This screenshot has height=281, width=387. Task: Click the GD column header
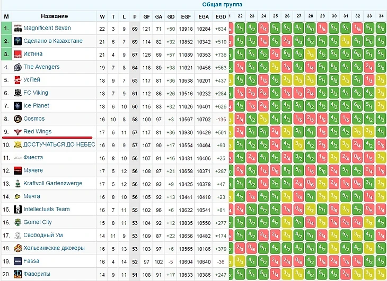pyautogui.click(x=171, y=16)
